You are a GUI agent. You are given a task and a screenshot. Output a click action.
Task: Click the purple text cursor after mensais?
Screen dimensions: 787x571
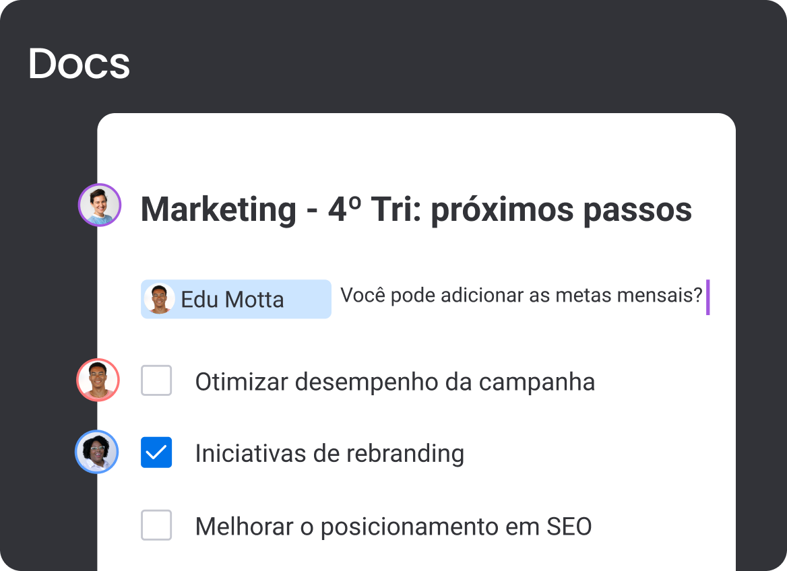(x=707, y=297)
